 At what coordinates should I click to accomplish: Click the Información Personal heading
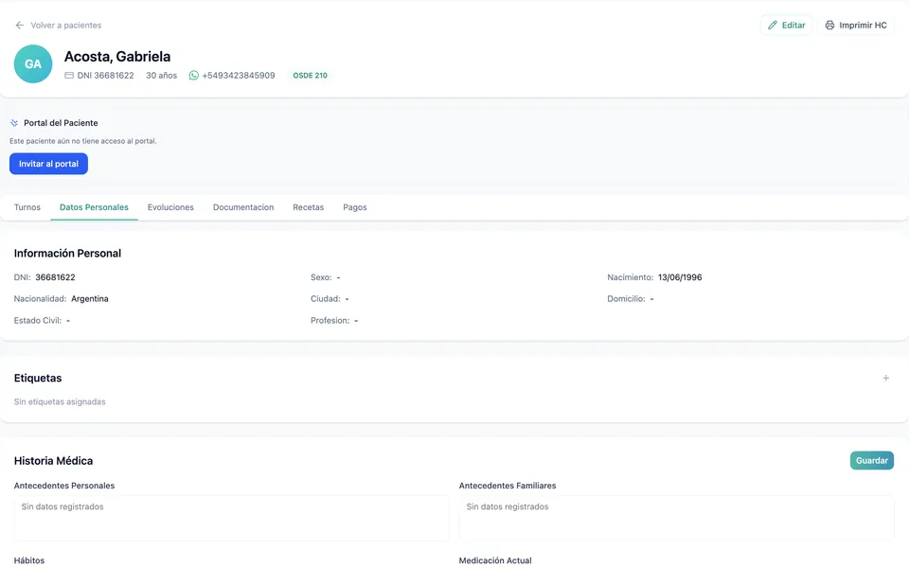pos(67,254)
